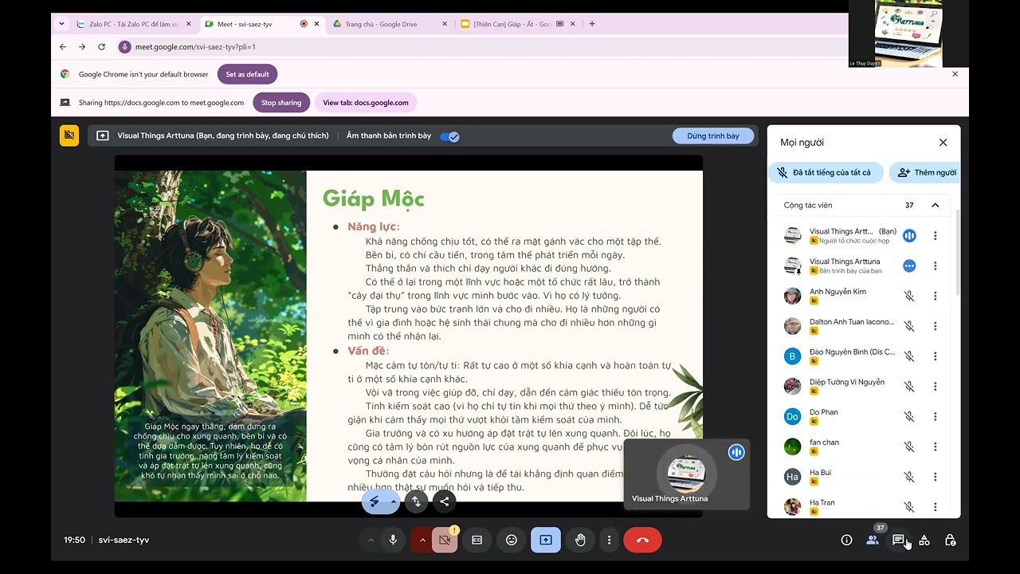1020x574 pixels.
Task: Open more options for Visual Things Arttuna (Bạn)
Action: [x=936, y=235]
